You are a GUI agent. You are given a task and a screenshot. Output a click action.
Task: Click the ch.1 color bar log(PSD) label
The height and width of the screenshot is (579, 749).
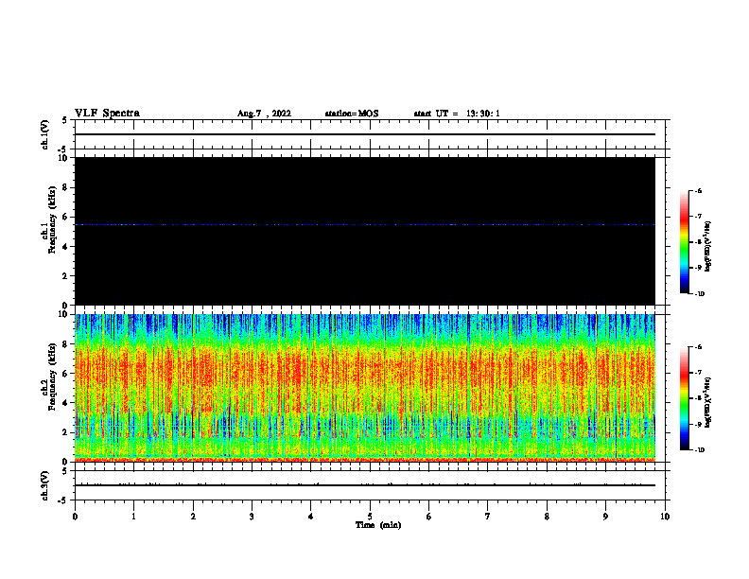pyautogui.click(x=708, y=247)
